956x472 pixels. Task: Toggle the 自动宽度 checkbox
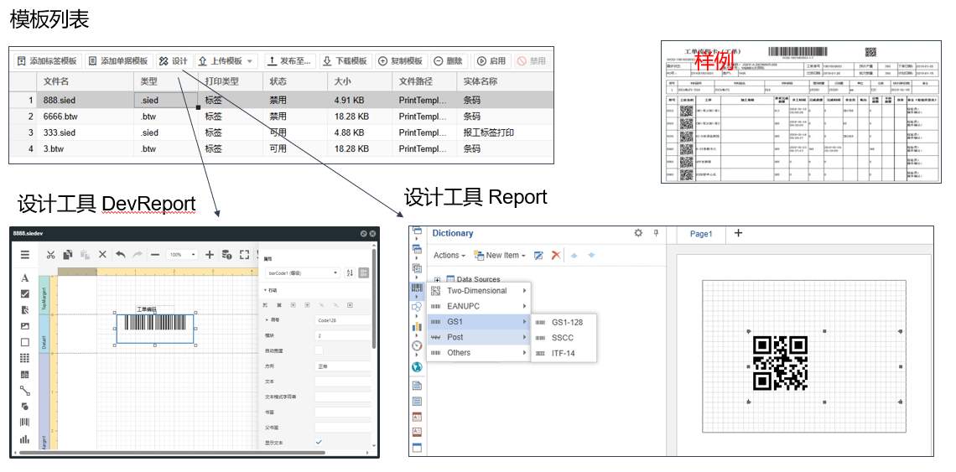coord(319,350)
